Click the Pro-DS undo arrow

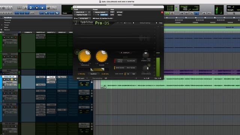coord(118,23)
